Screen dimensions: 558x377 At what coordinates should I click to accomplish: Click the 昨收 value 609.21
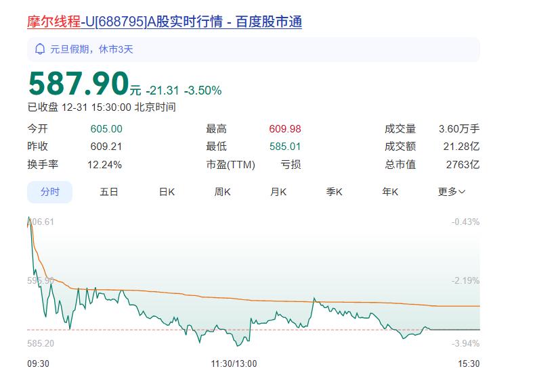106,147
